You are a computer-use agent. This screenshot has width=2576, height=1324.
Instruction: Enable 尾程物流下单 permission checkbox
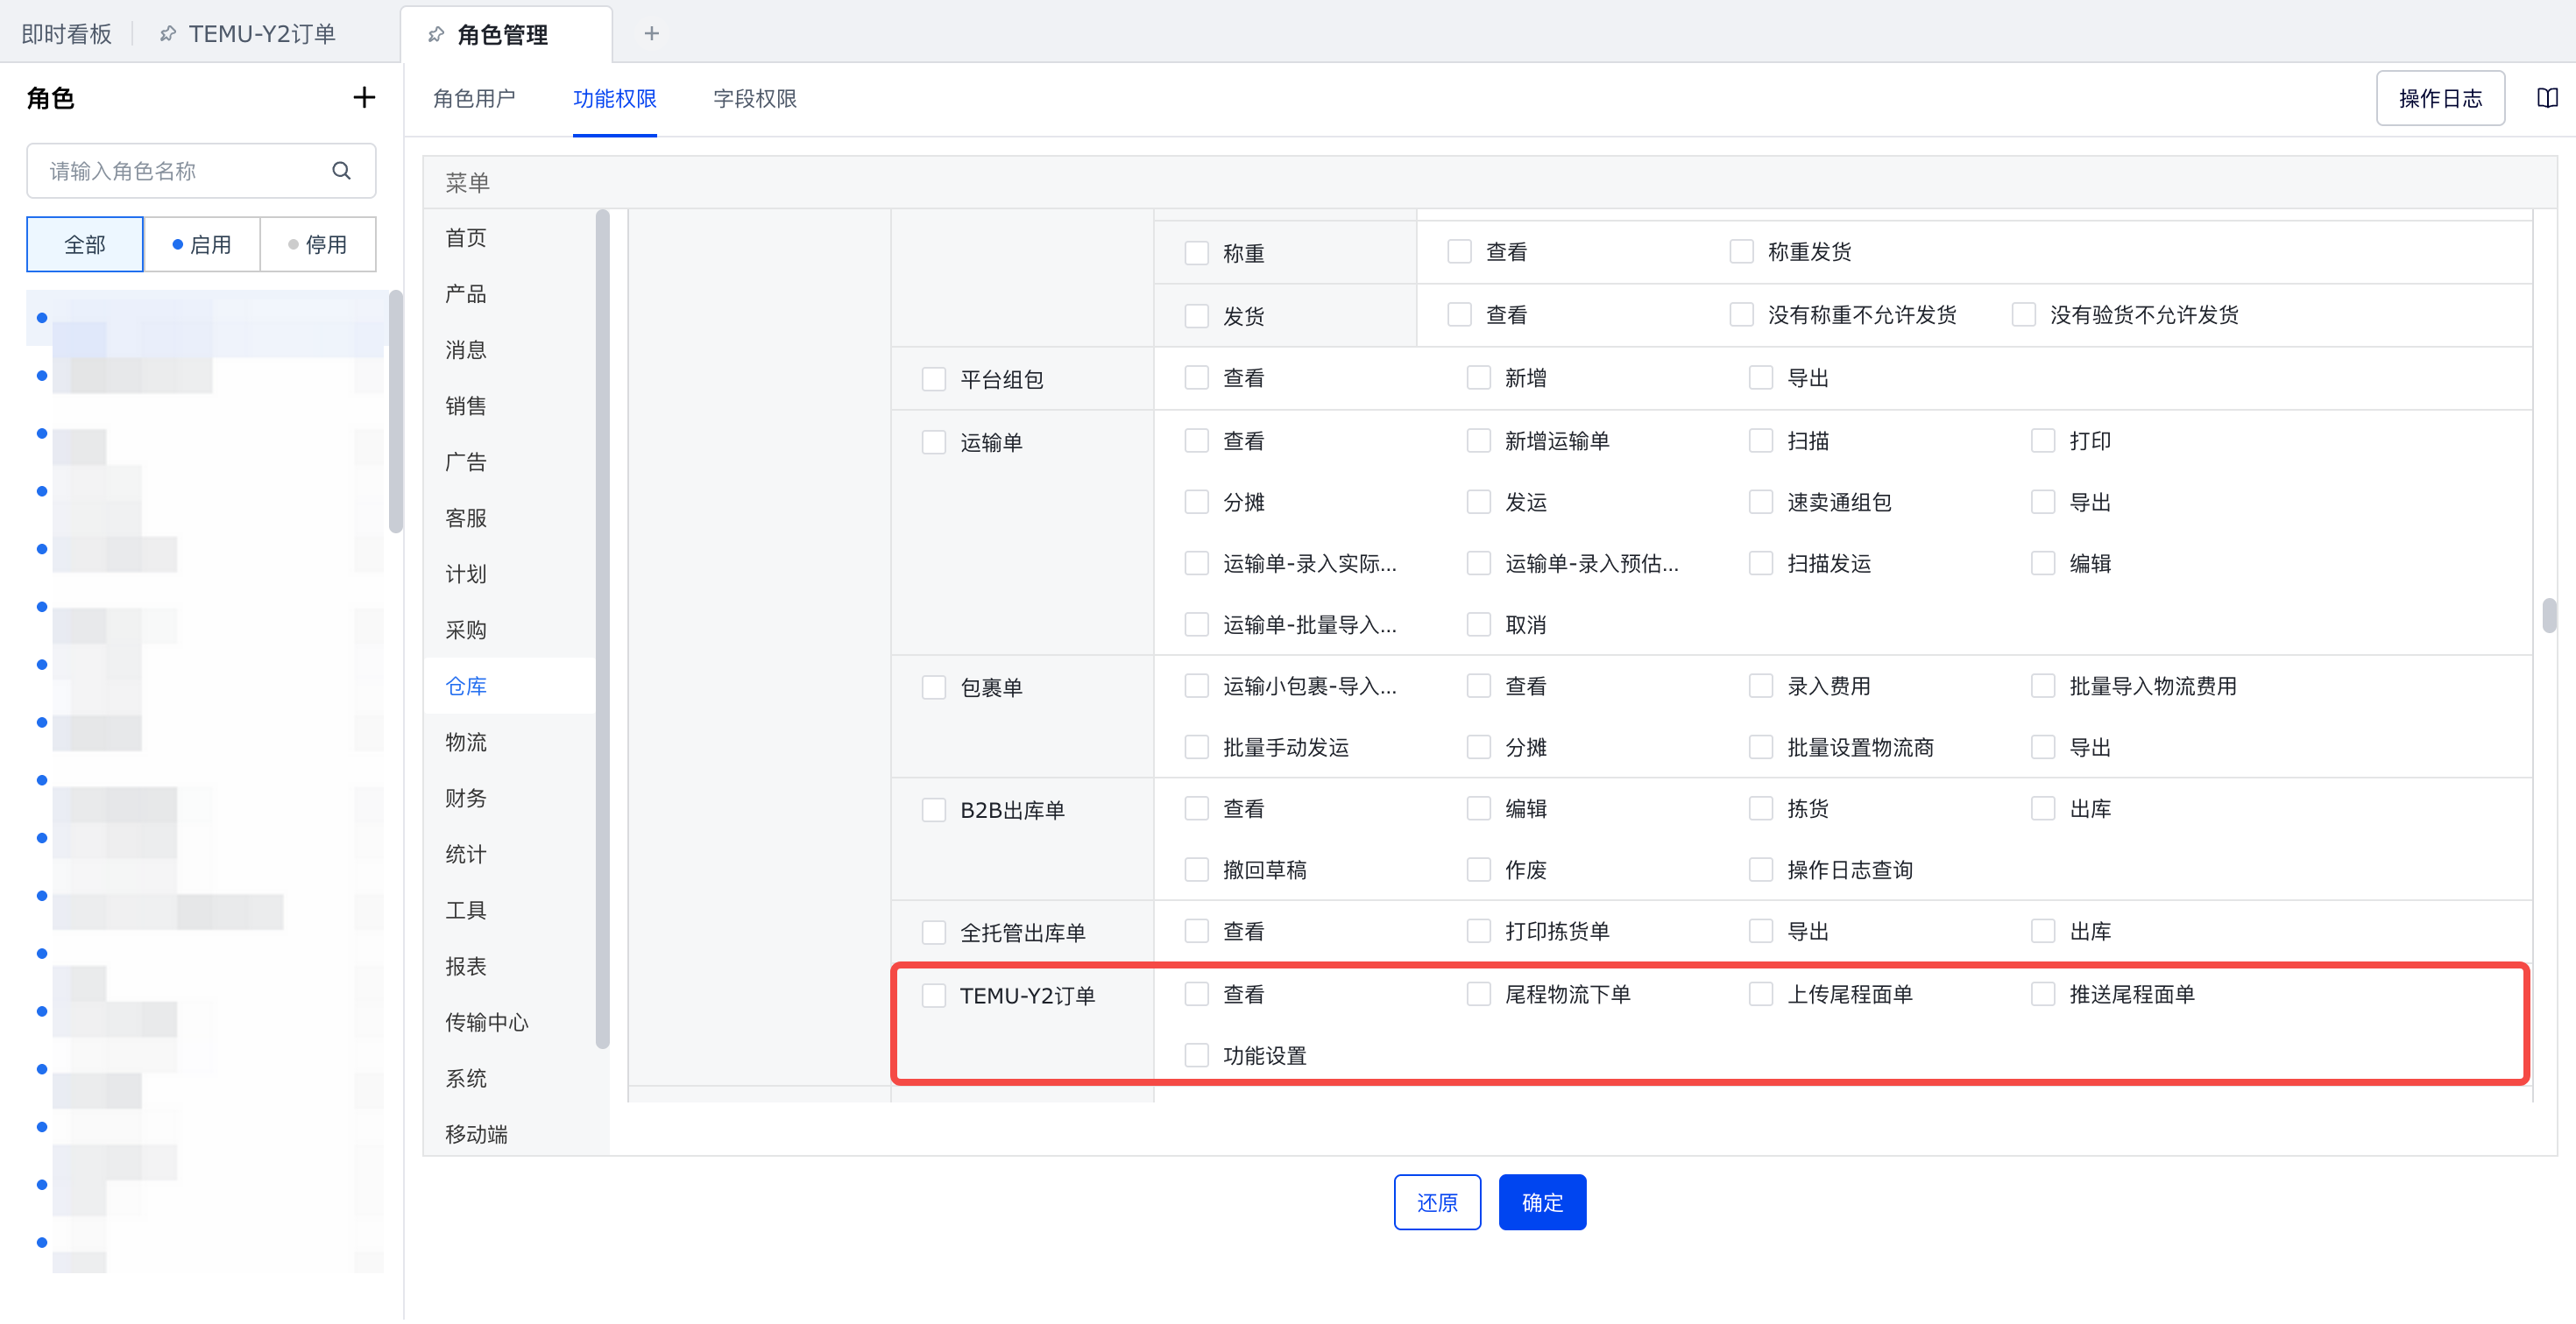pyautogui.click(x=1478, y=996)
